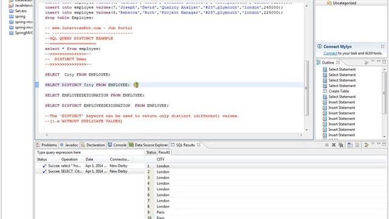Click remove all results double-X icon
Image resolution: width=389 pixels, height=219 pixels.
(x=341, y=145)
